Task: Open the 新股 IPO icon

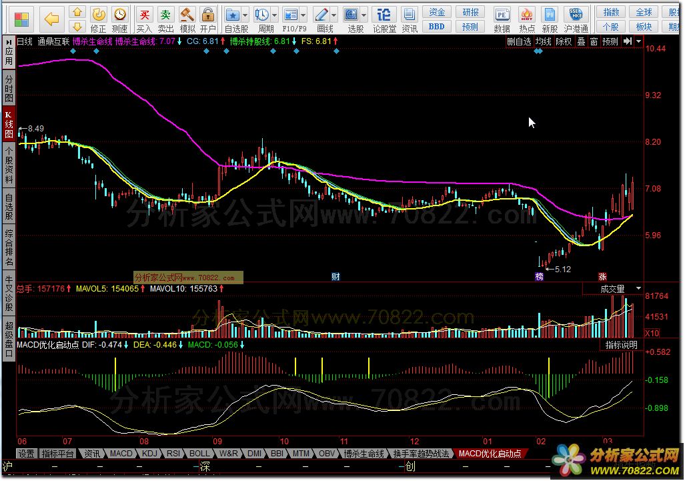Action: (x=550, y=20)
